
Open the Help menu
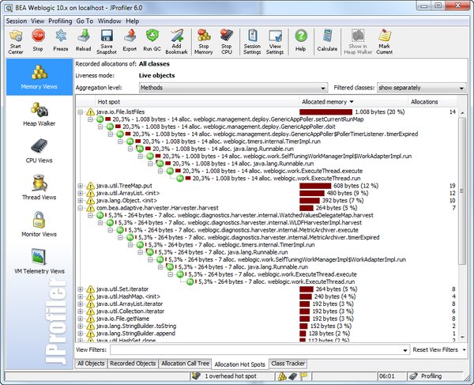click(x=133, y=21)
